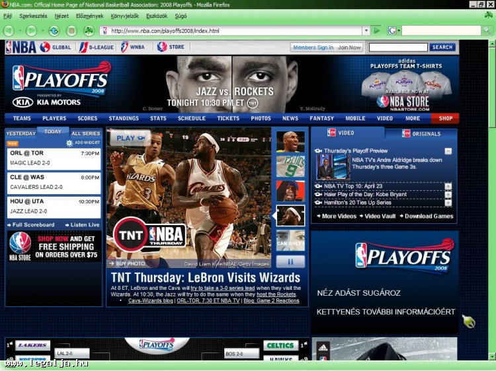Expand the NBA TV Top 10 video item
The height and width of the screenshot is (371, 496).
click(x=448, y=186)
